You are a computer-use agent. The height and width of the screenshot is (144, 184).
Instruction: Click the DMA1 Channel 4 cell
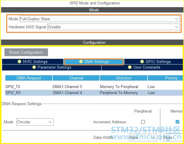point(76,93)
